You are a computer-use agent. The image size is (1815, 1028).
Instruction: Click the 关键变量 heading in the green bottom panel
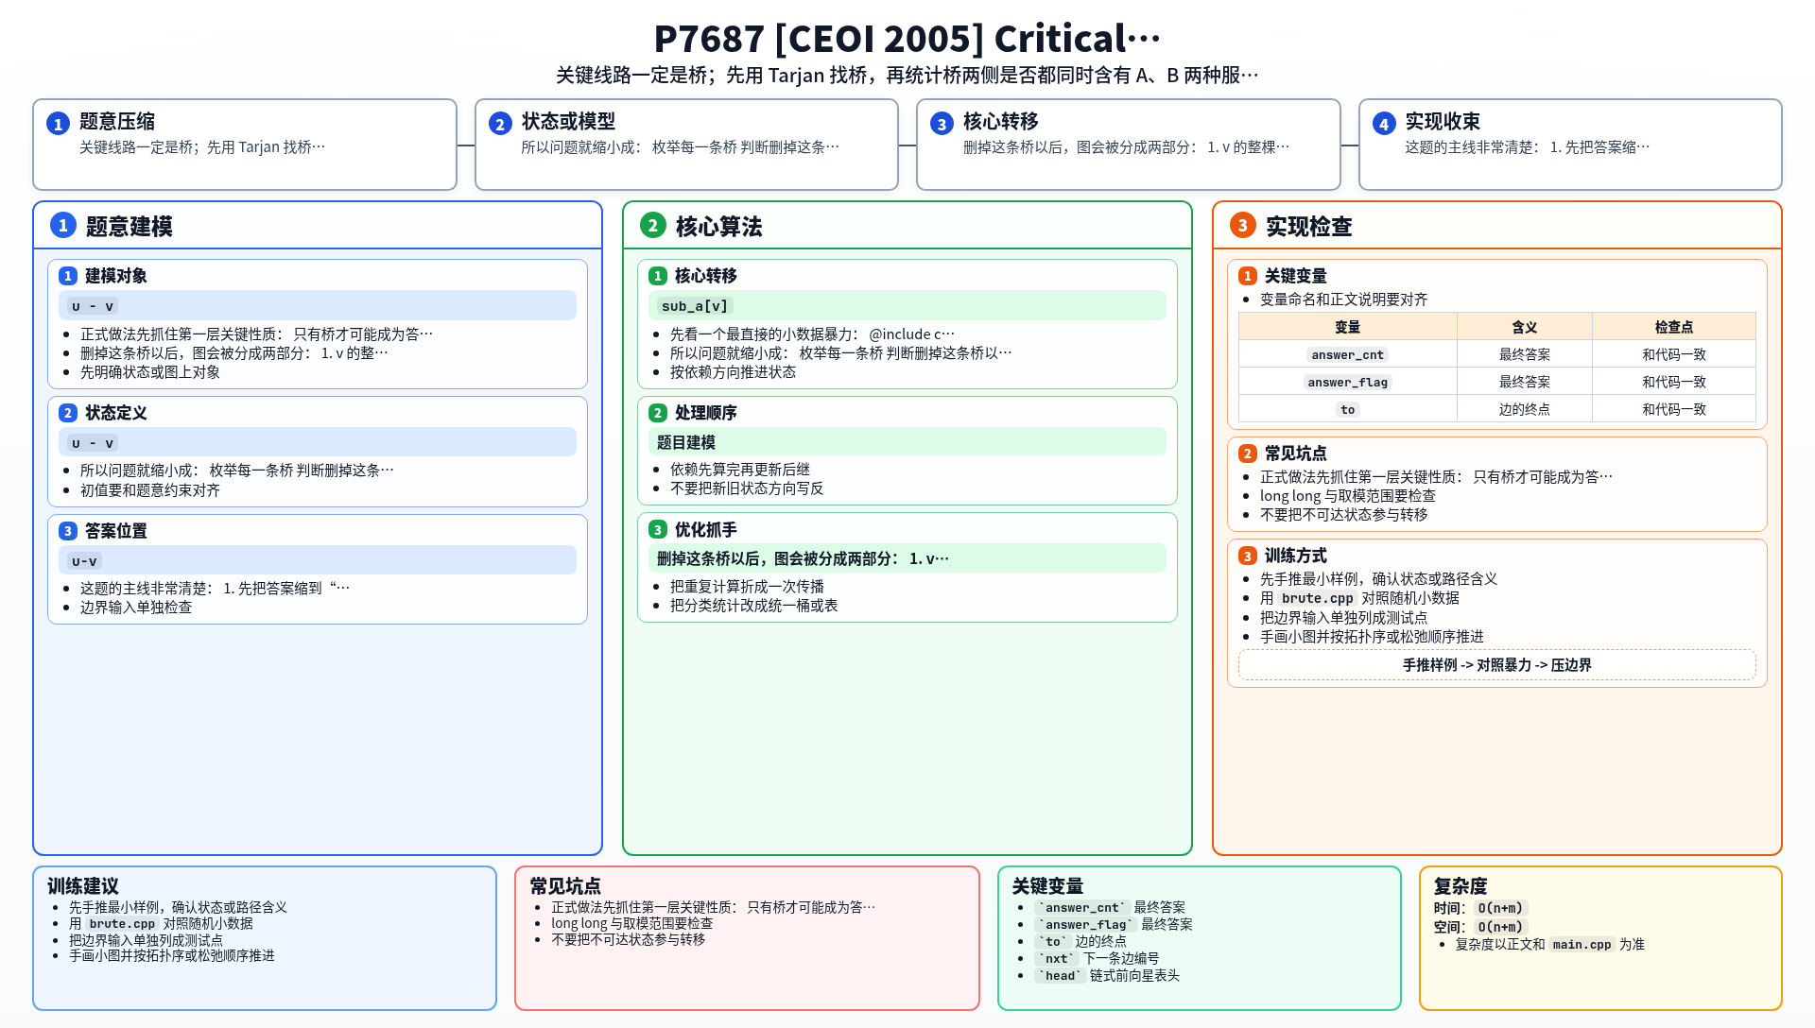pyautogui.click(x=1047, y=886)
